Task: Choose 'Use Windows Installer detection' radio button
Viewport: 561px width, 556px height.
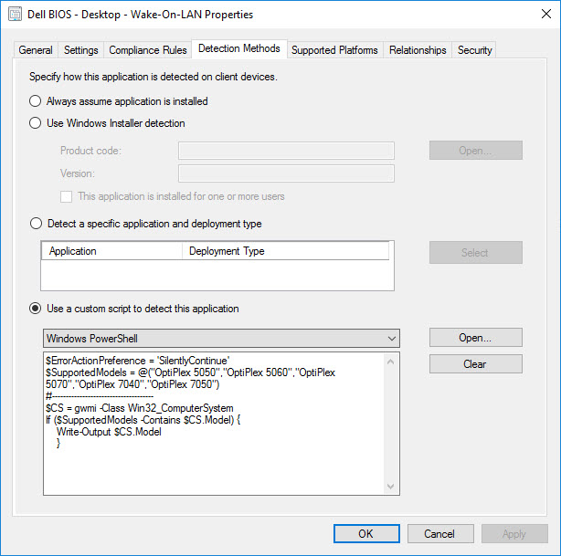Action: [36, 123]
